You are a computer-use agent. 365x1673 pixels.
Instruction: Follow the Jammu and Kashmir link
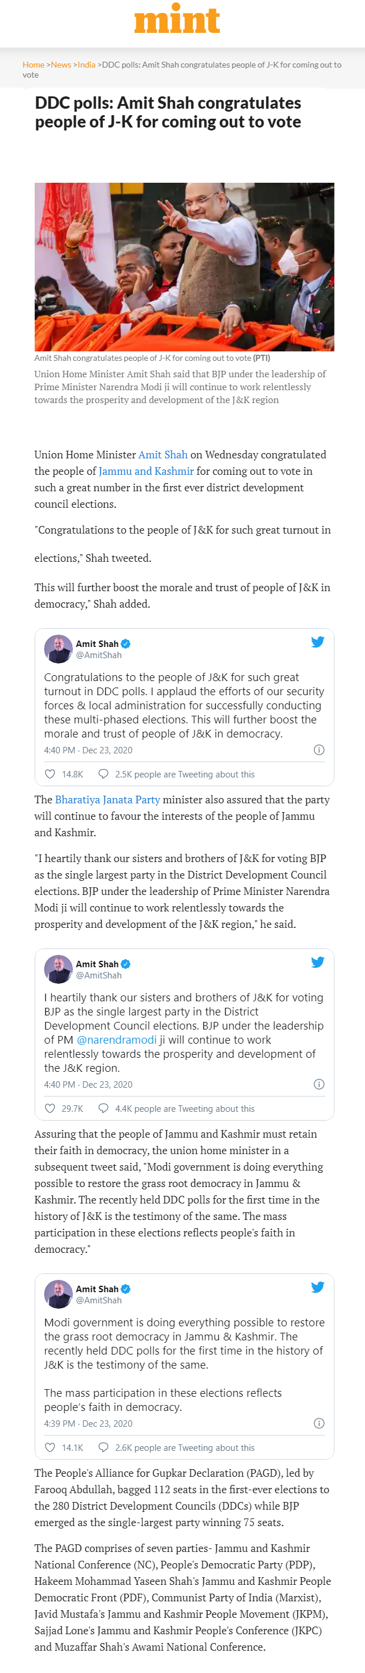pos(146,471)
